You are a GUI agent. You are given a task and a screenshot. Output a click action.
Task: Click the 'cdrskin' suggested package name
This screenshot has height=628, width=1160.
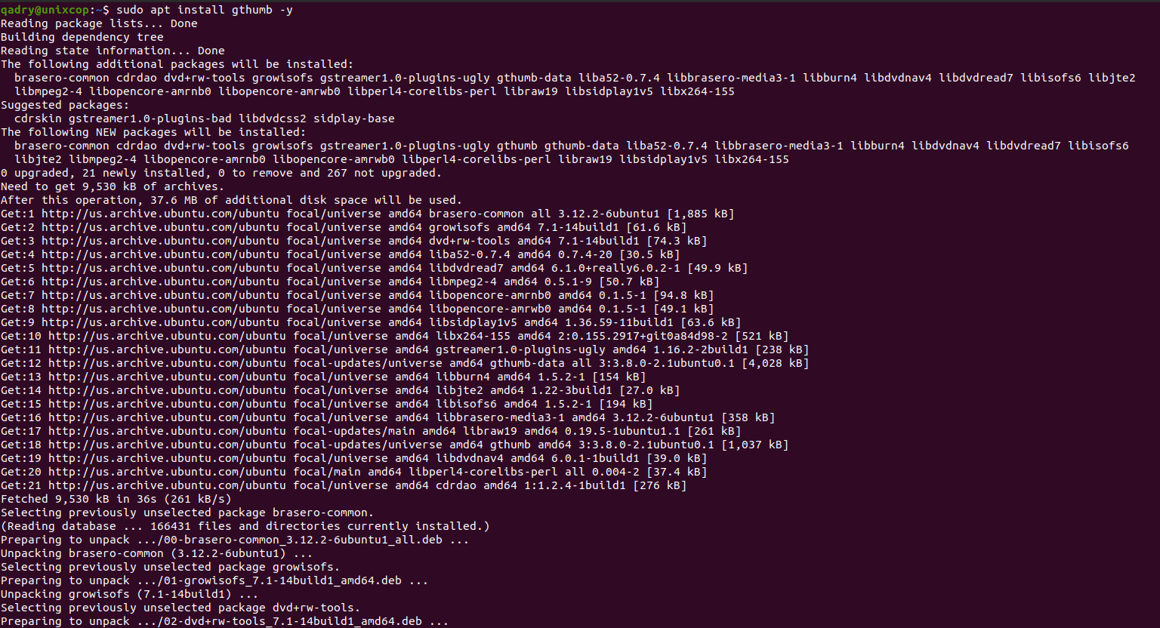[x=38, y=119]
